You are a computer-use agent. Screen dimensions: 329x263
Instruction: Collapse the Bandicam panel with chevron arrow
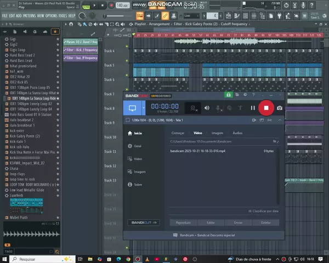click(x=280, y=120)
